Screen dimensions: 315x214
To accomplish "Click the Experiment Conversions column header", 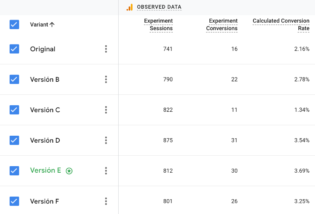I will [x=222, y=25].
